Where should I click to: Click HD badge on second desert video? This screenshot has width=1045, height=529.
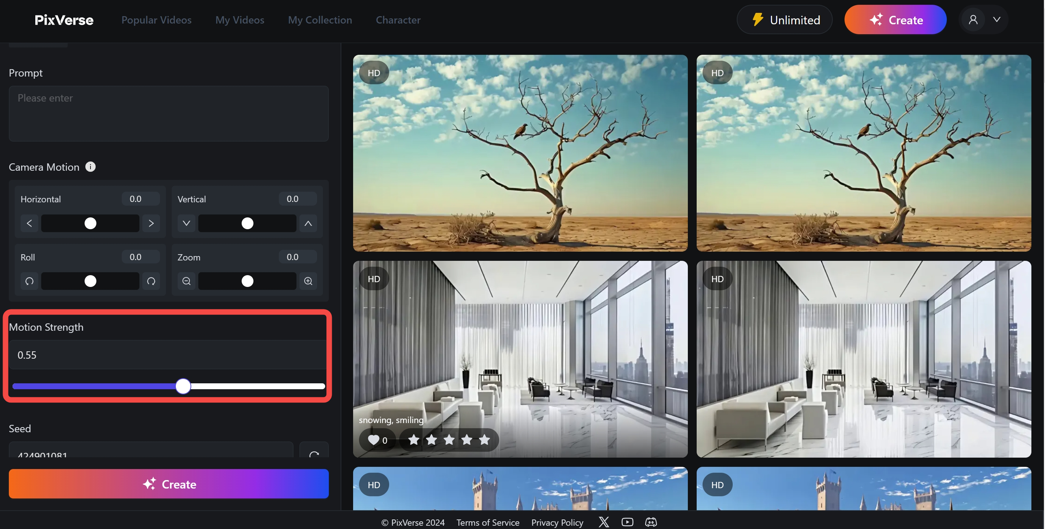coord(718,72)
